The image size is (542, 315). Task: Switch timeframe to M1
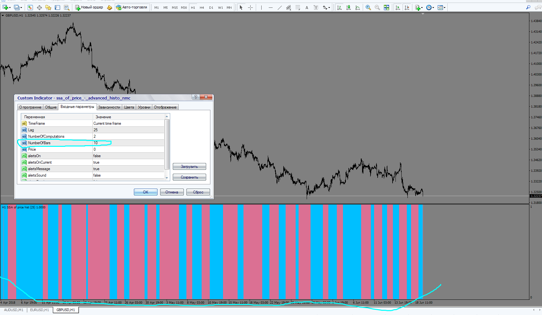click(157, 7)
